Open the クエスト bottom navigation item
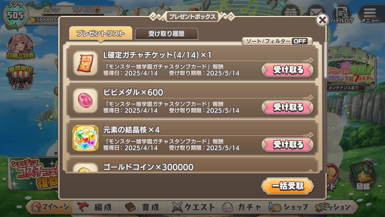This screenshot has width=385, height=217. [193, 207]
